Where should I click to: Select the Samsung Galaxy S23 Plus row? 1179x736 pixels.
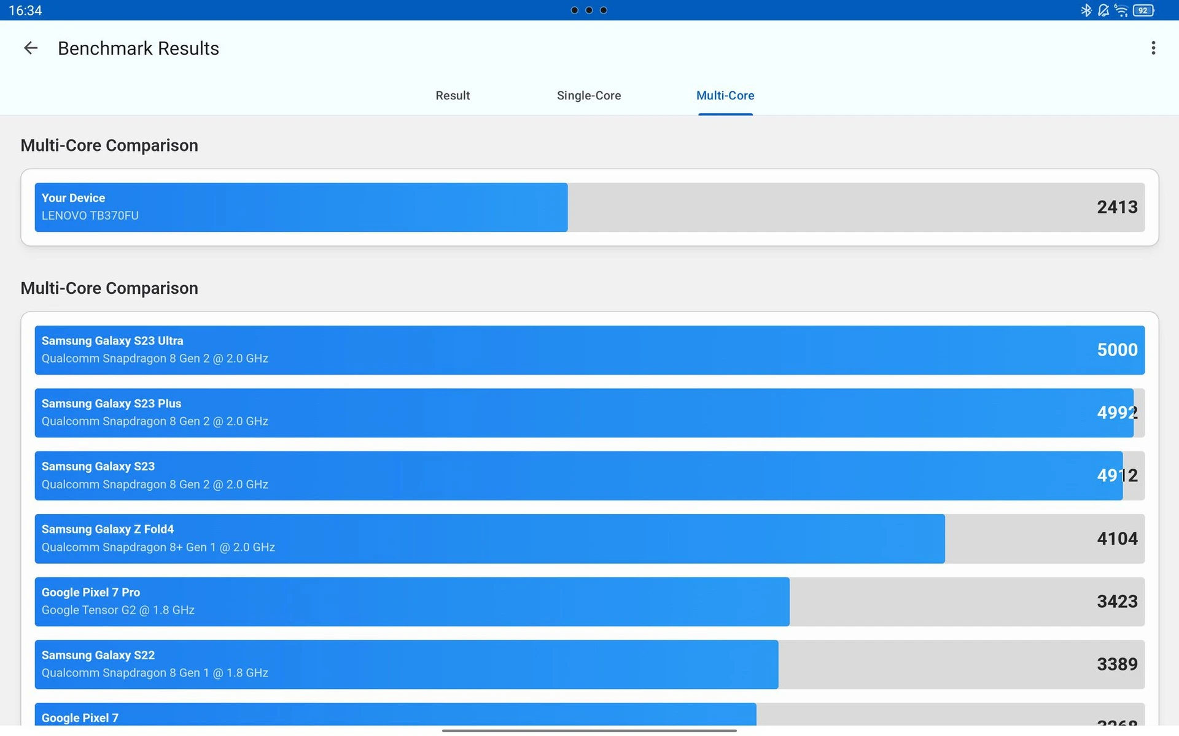coord(589,413)
